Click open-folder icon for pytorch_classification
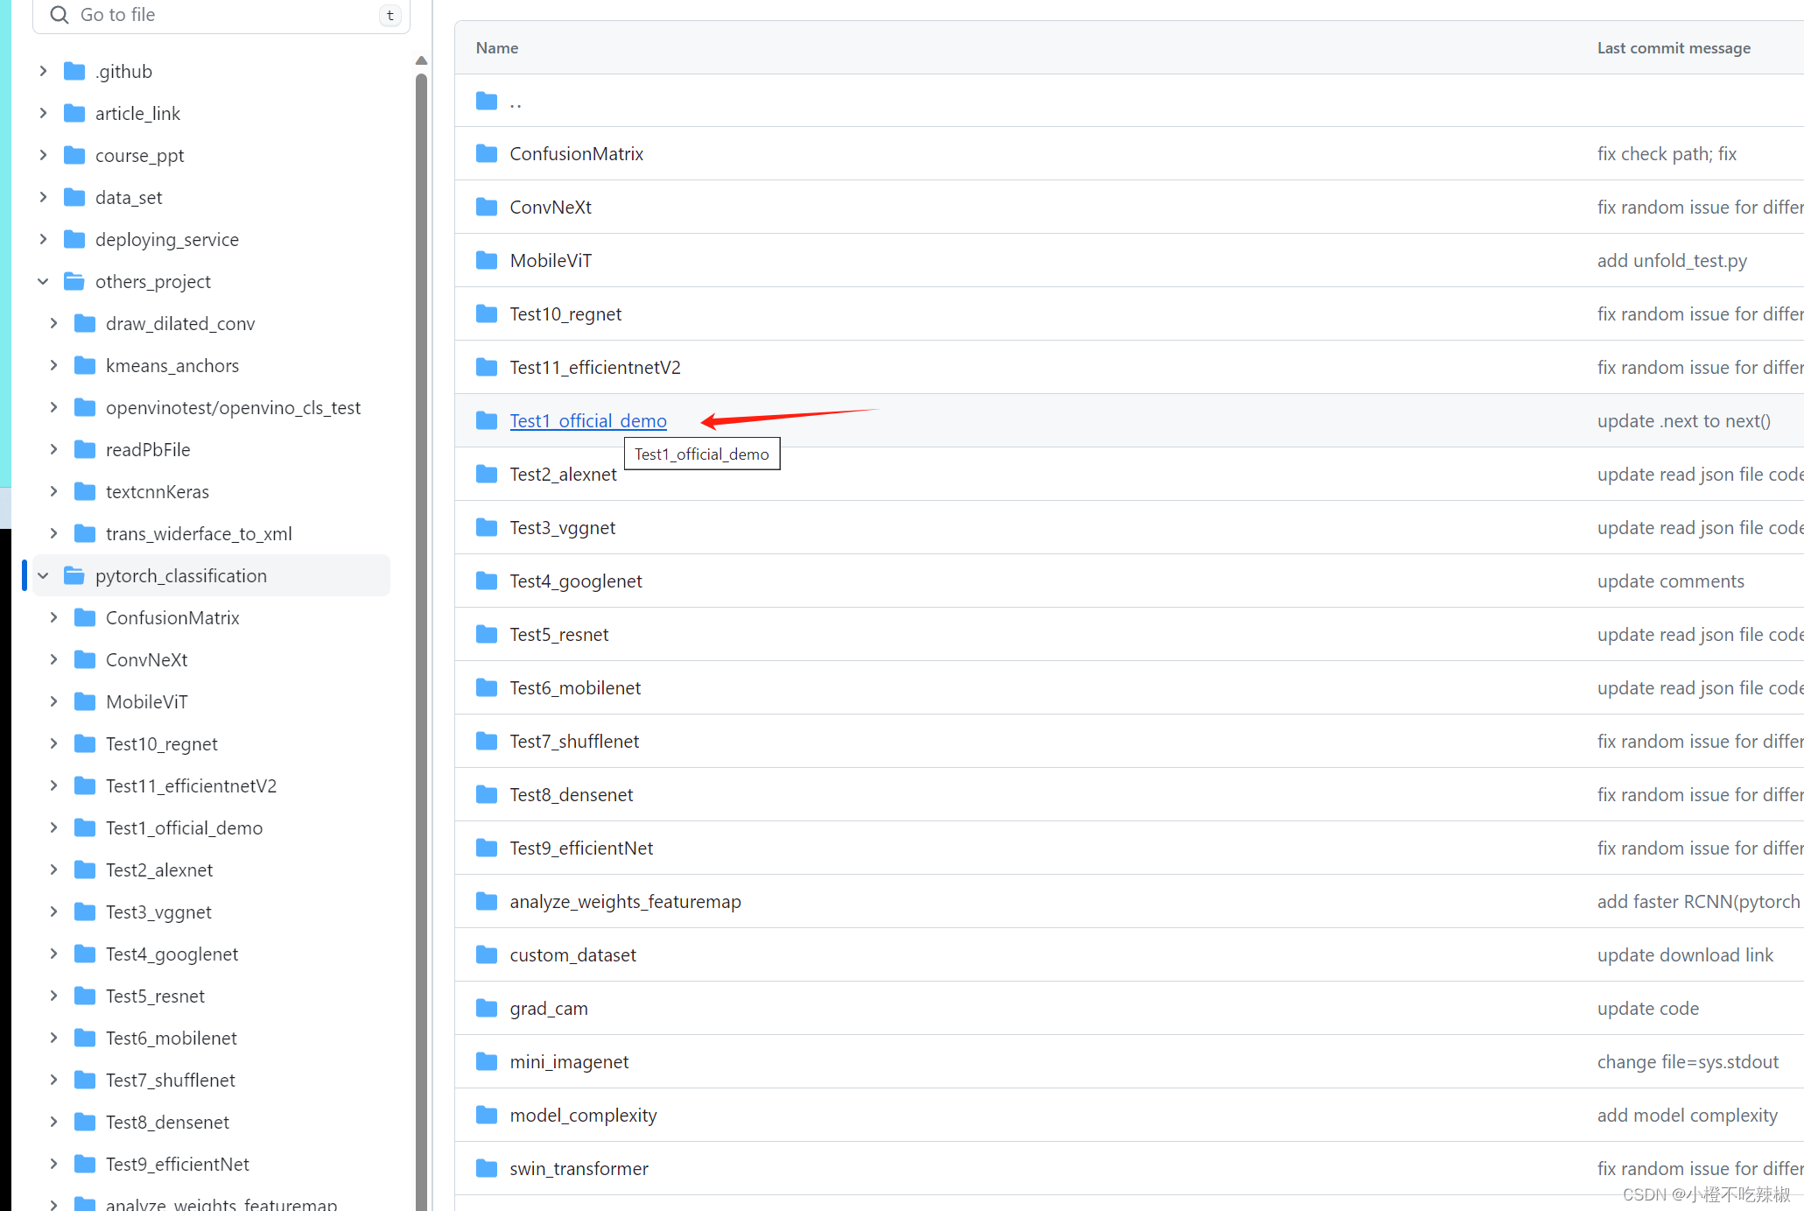The width and height of the screenshot is (1804, 1211). [x=75, y=575]
